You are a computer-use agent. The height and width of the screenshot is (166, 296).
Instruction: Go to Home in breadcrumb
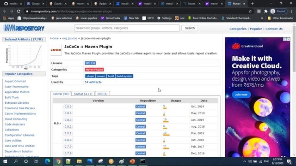(x=55, y=38)
